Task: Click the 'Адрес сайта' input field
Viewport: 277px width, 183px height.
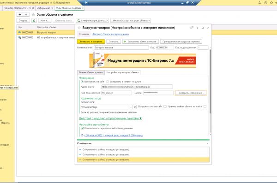Action: [x=137, y=87]
